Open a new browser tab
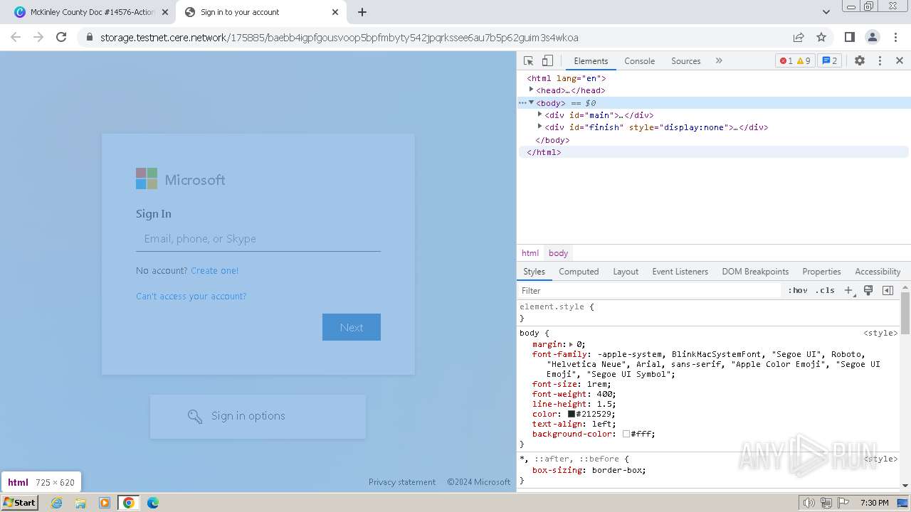Image resolution: width=911 pixels, height=512 pixels. point(362,12)
